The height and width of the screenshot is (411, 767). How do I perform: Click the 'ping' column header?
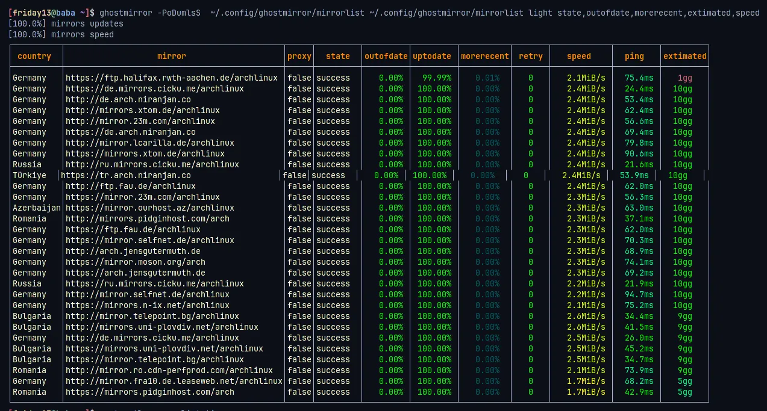(634, 56)
